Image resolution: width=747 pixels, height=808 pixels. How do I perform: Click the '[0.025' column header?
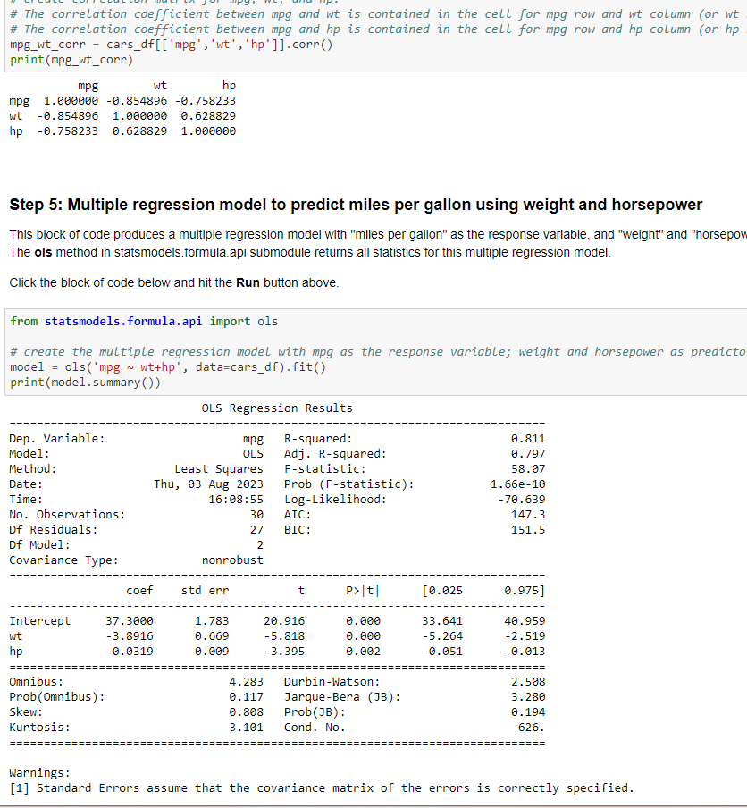[442, 591]
